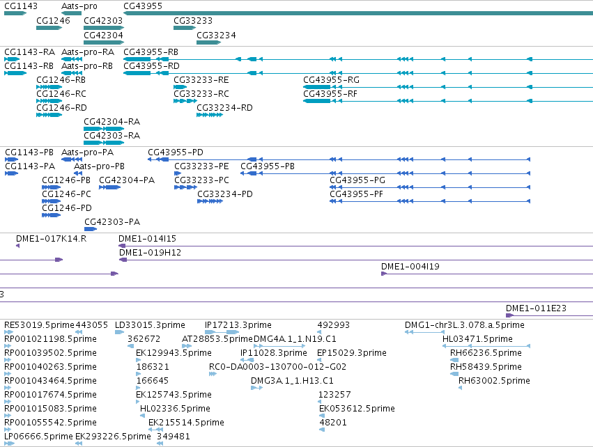Click the CG33234 gene arrow glyph
This screenshot has width=593, height=447.
click(x=209, y=42)
